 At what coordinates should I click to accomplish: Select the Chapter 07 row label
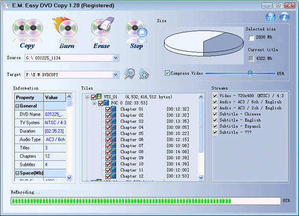132,145
